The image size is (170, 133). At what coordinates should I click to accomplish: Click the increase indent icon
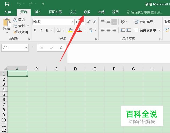(129, 30)
